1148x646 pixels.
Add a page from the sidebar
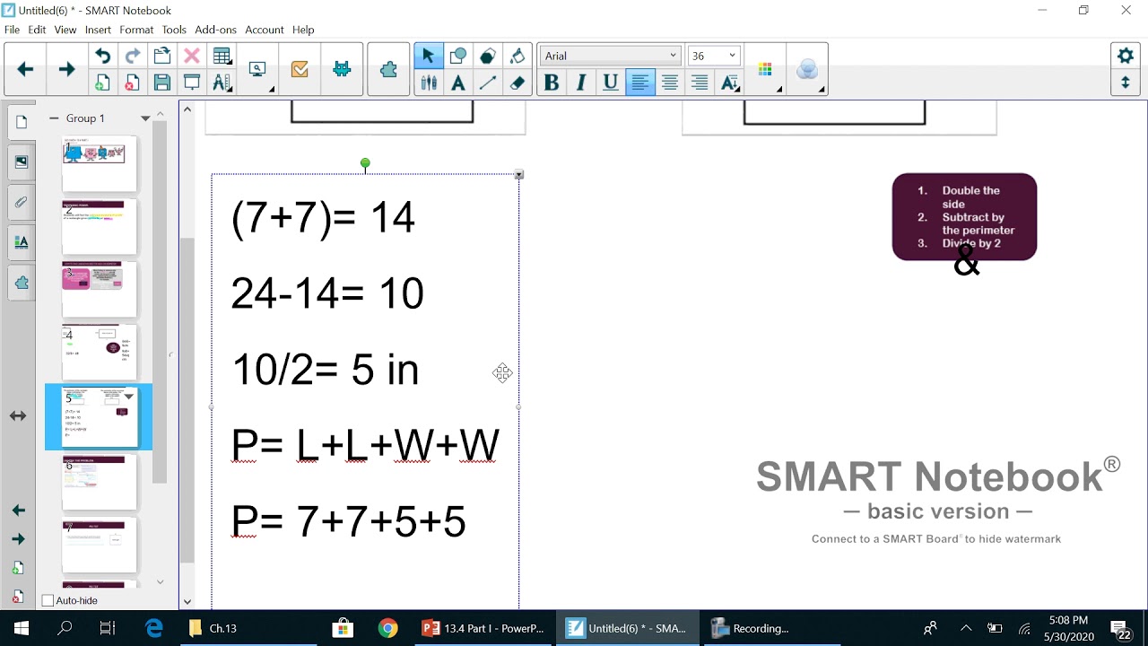(x=19, y=568)
